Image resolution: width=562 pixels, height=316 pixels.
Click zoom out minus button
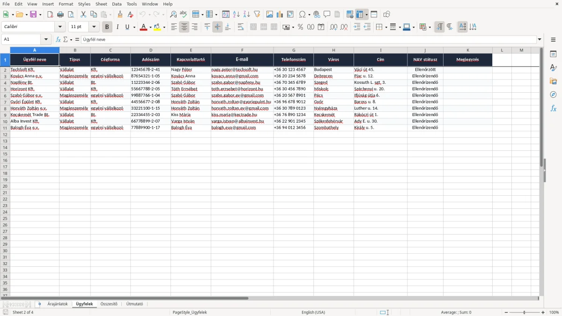pos(506,312)
